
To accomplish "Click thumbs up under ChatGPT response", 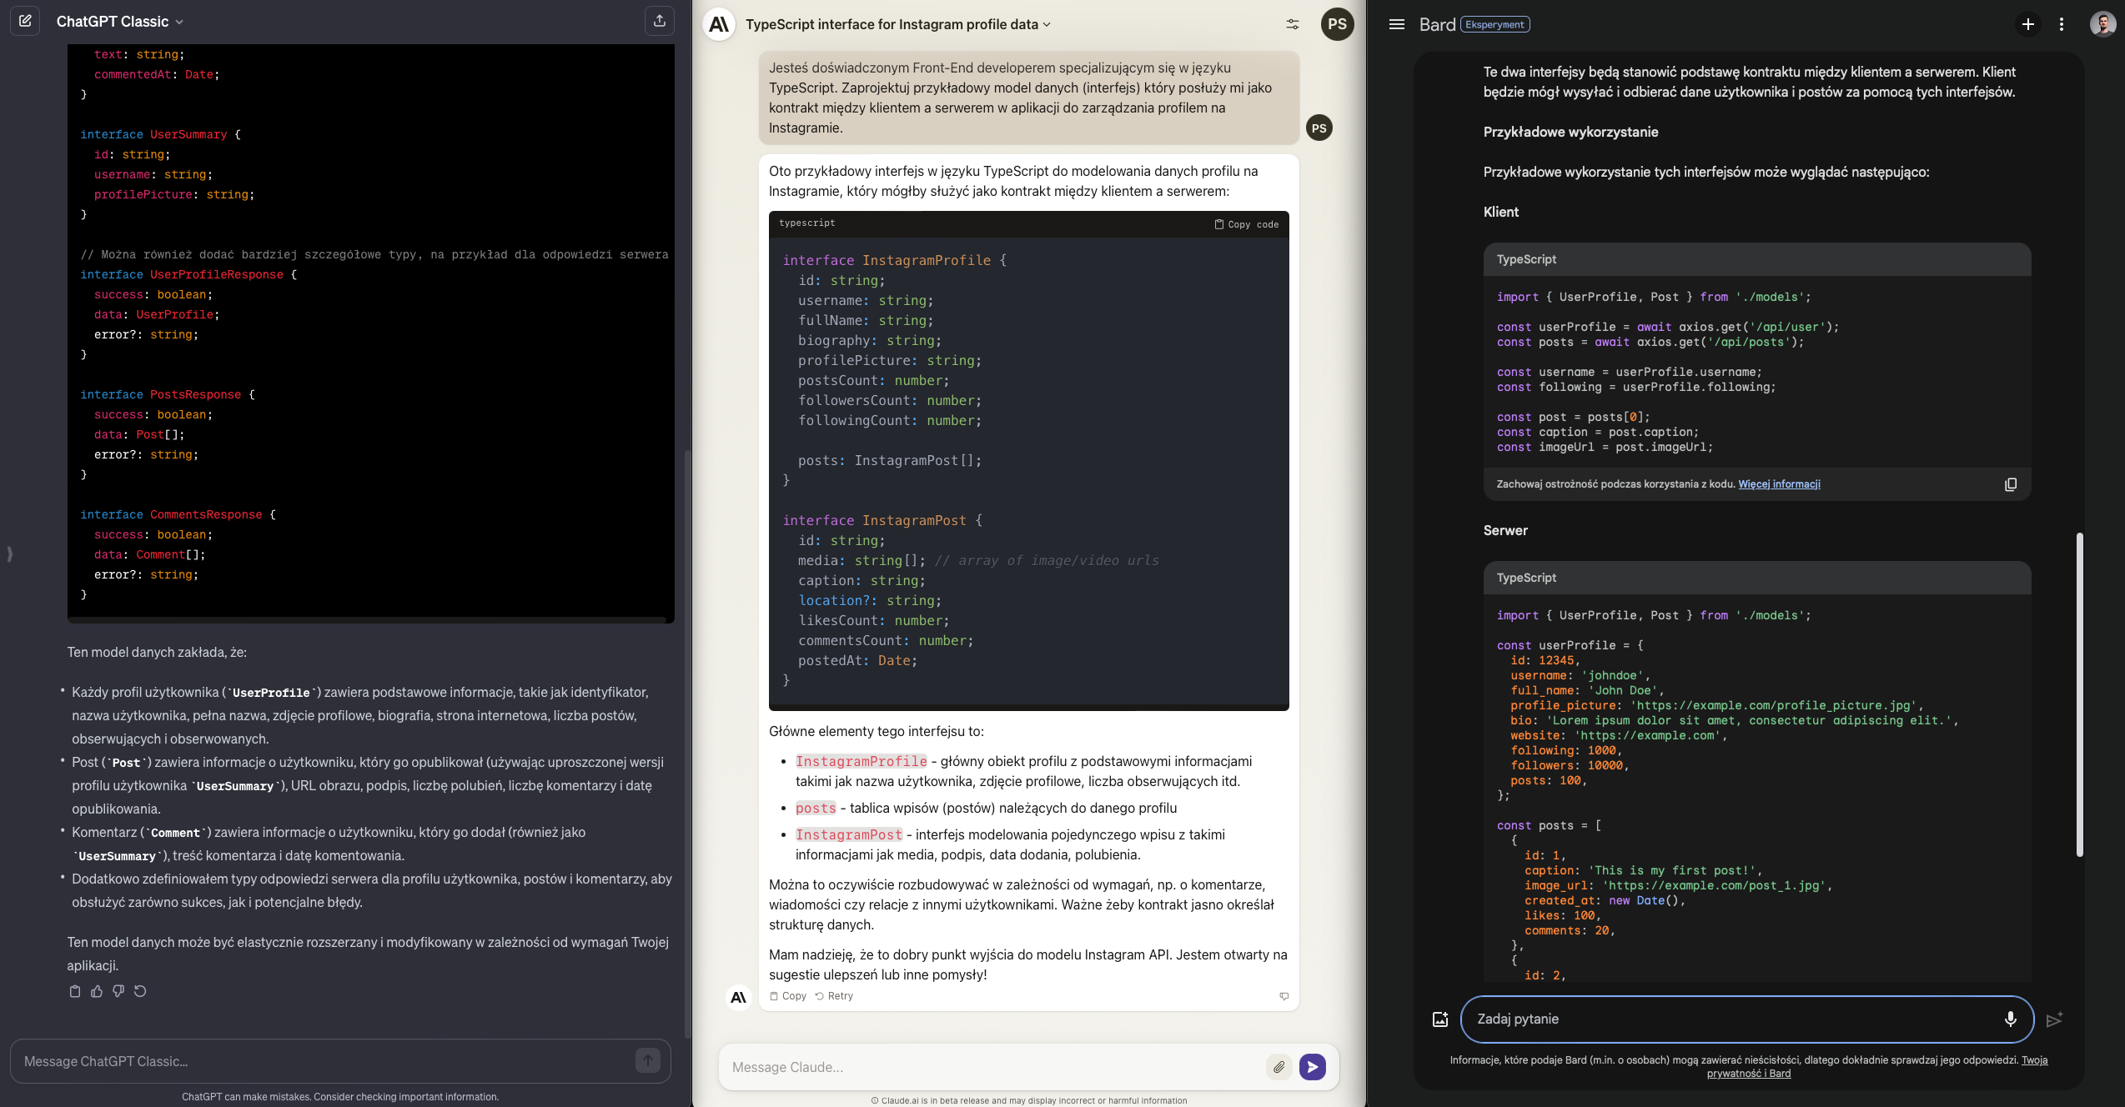I will pos(97,991).
